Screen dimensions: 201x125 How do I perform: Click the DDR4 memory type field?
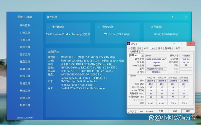click(156, 56)
